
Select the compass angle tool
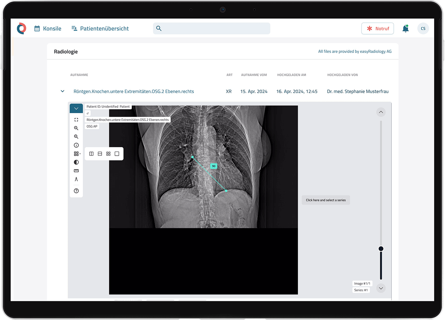[x=76, y=179]
